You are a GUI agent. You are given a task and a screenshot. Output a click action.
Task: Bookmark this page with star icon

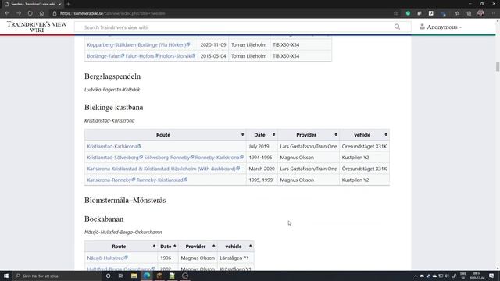point(396,13)
